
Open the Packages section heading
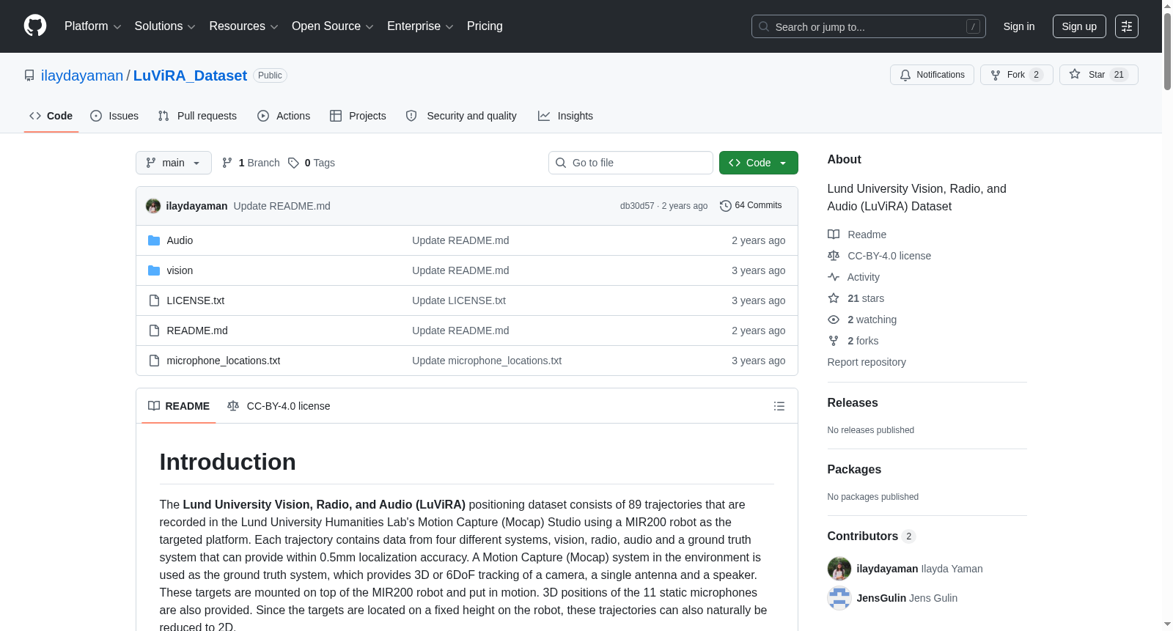click(x=854, y=470)
